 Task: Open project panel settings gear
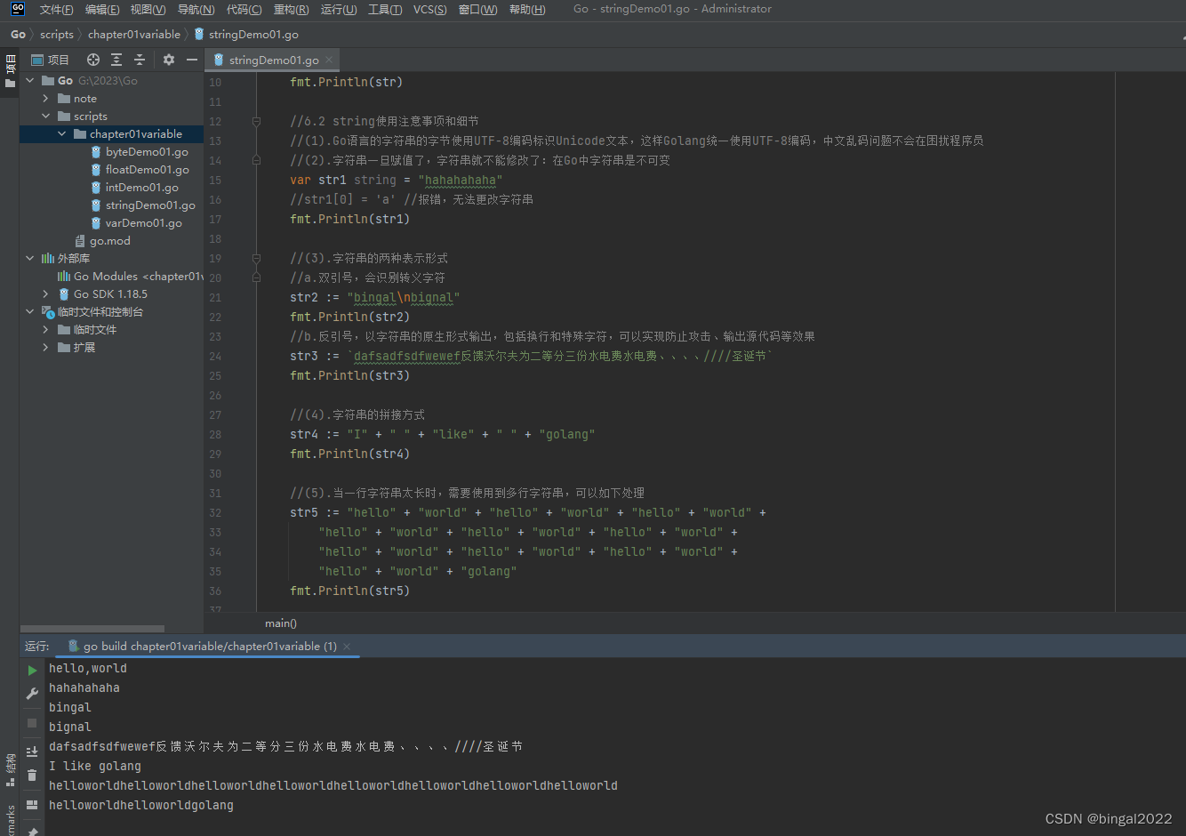click(169, 60)
